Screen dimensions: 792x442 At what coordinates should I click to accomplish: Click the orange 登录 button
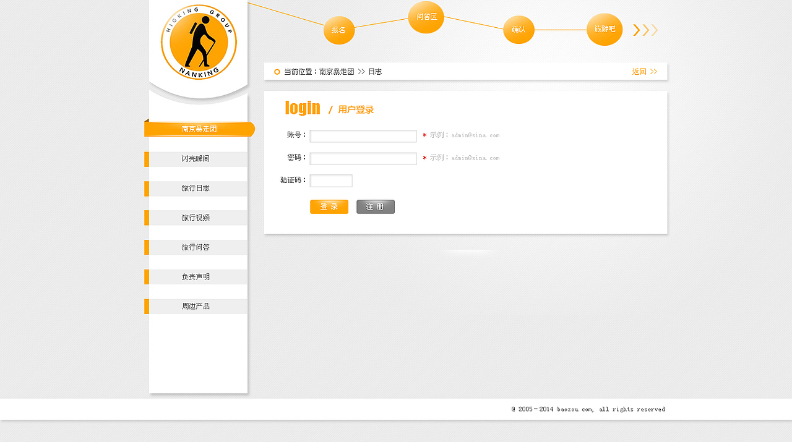[329, 207]
